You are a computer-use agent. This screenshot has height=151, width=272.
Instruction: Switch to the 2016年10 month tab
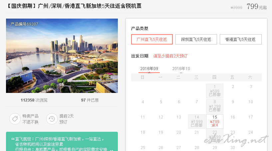click(181, 69)
